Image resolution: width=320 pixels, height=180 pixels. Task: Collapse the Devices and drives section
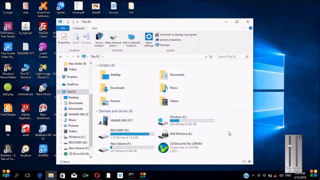pyautogui.click(x=96, y=111)
